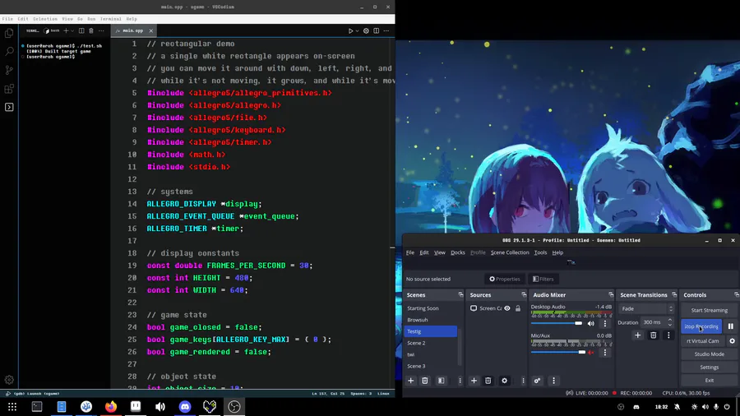Screen dimensions: 740x416
Task: Add a scene transition with plus
Action: click(x=637, y=335)
